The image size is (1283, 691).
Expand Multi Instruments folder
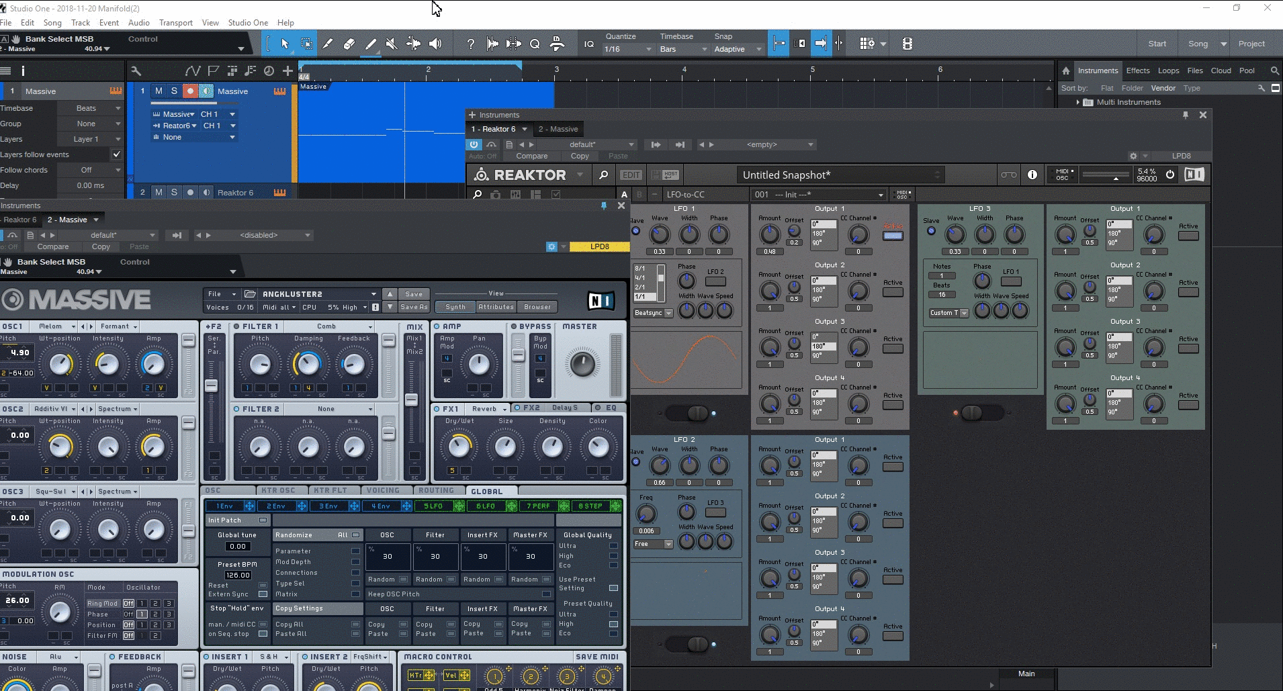[1077, 102]
